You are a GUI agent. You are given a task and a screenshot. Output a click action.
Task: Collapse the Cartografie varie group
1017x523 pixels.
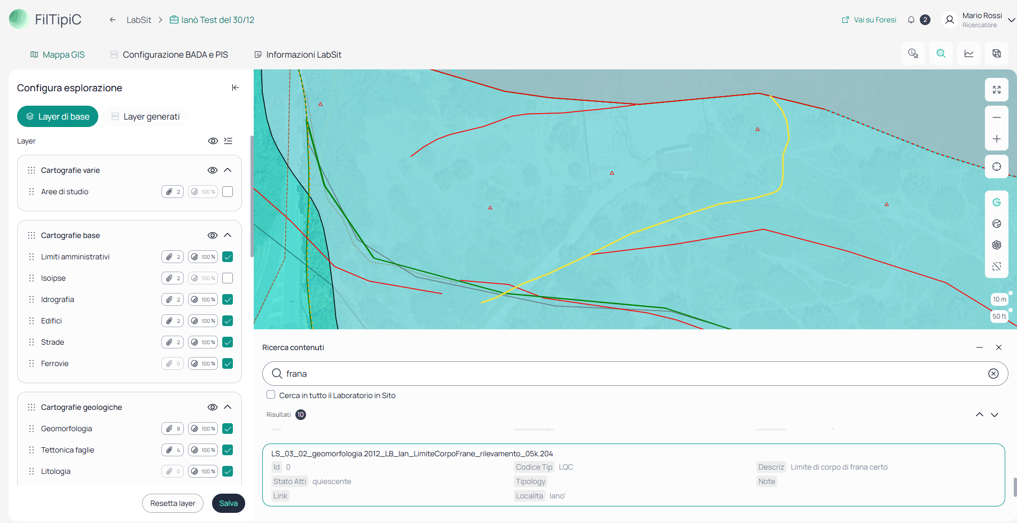click(228, 170)
